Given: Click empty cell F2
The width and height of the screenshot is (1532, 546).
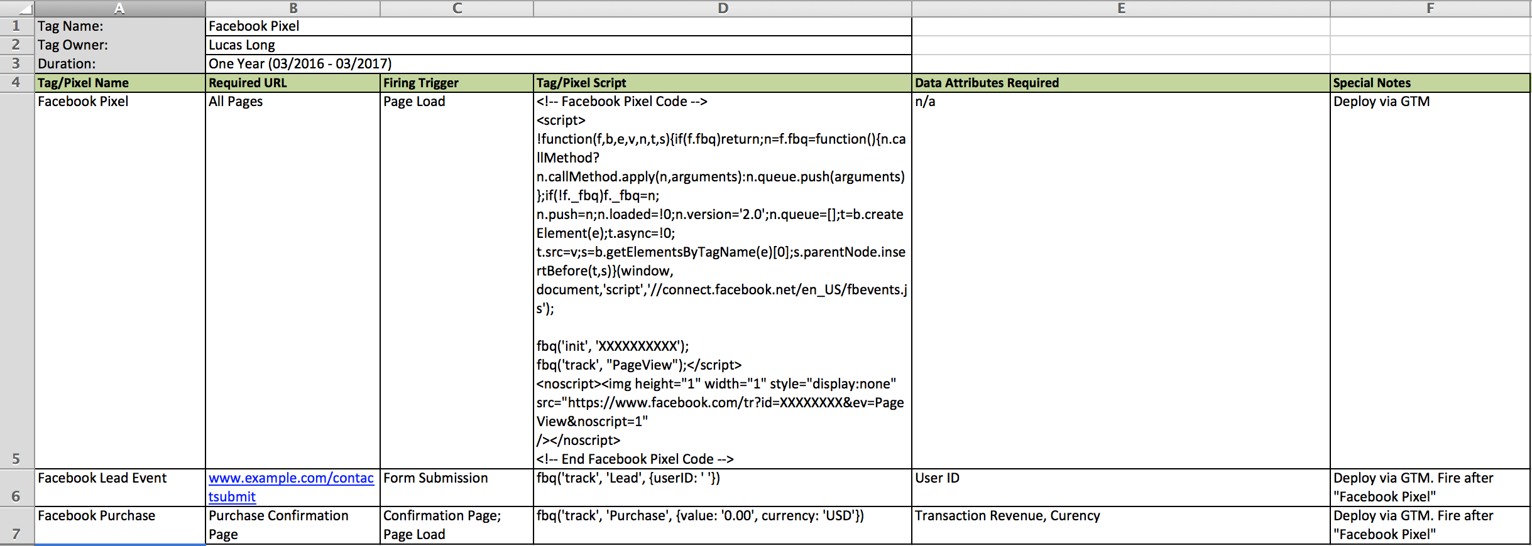Looking at the screenshot, I should pos(1430,45).
